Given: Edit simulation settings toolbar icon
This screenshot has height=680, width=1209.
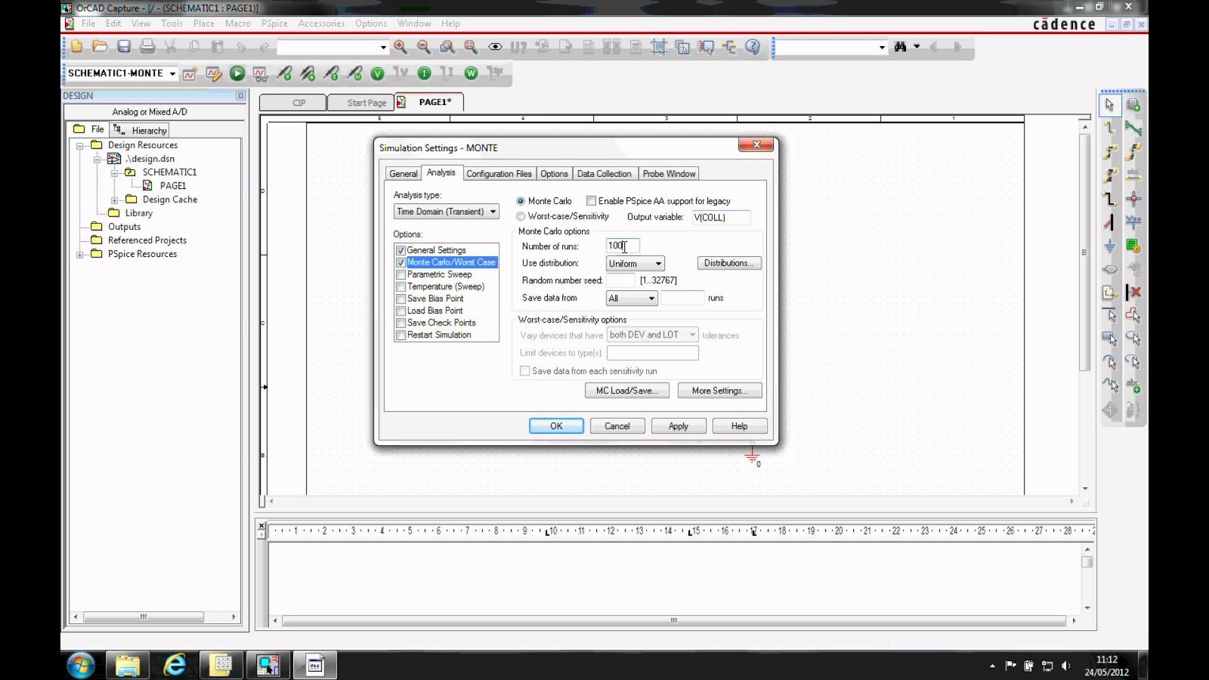Looking at the screenshot, I should [x=213, y=73].
